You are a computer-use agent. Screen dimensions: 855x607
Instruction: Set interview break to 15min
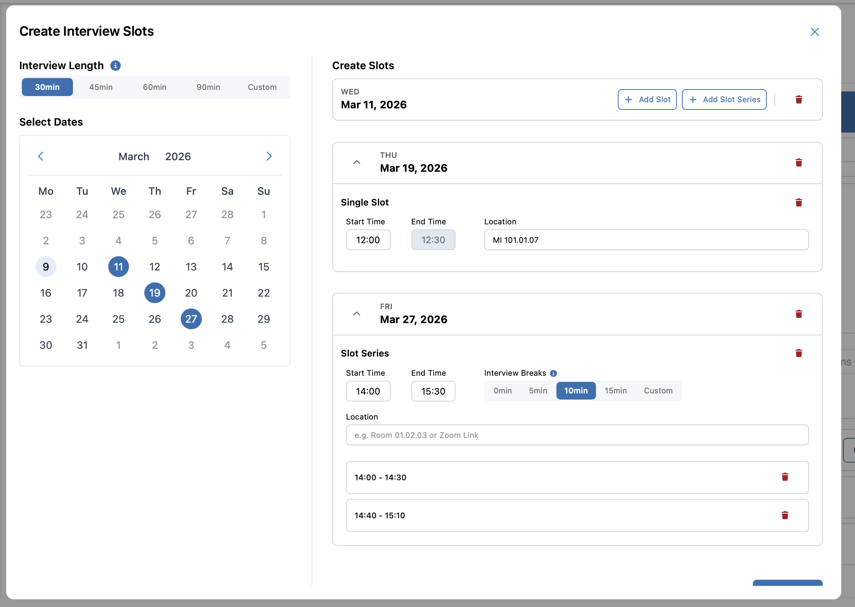click(616, 391)
